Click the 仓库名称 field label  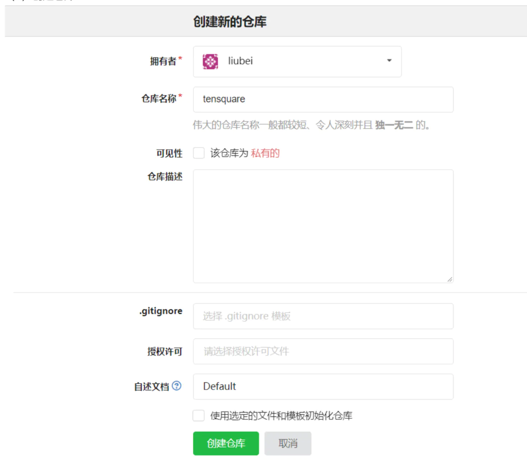pos(159,98)
